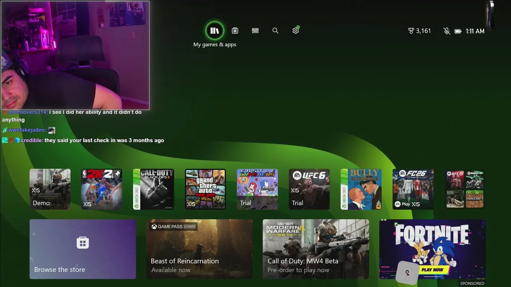Click the 1:11 AM clock
This screenshot has width=511, height=287.
(x=475, y=31)
